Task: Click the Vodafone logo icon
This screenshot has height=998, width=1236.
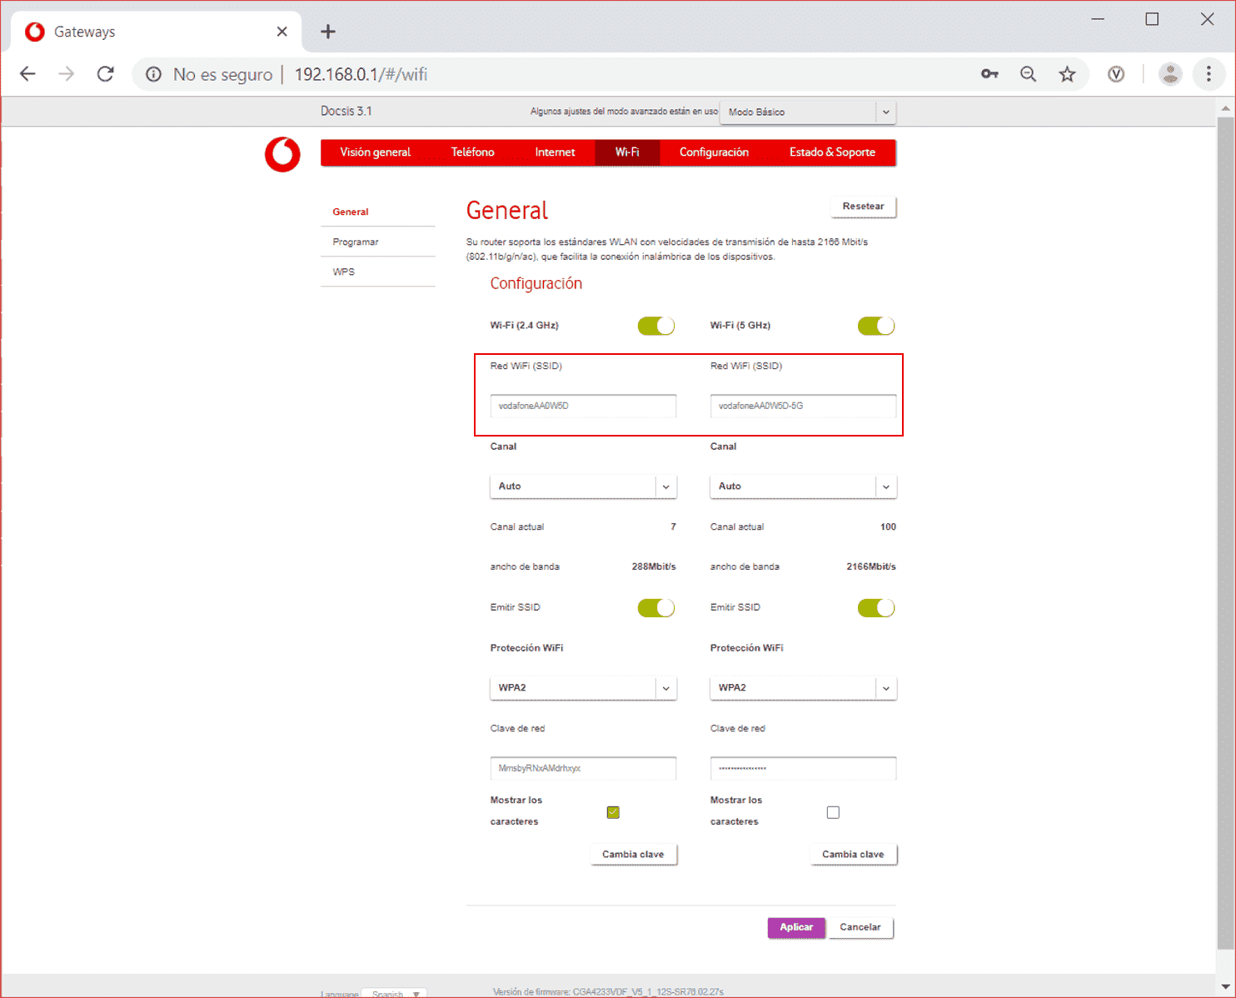Action: click(x=282, y=155)
